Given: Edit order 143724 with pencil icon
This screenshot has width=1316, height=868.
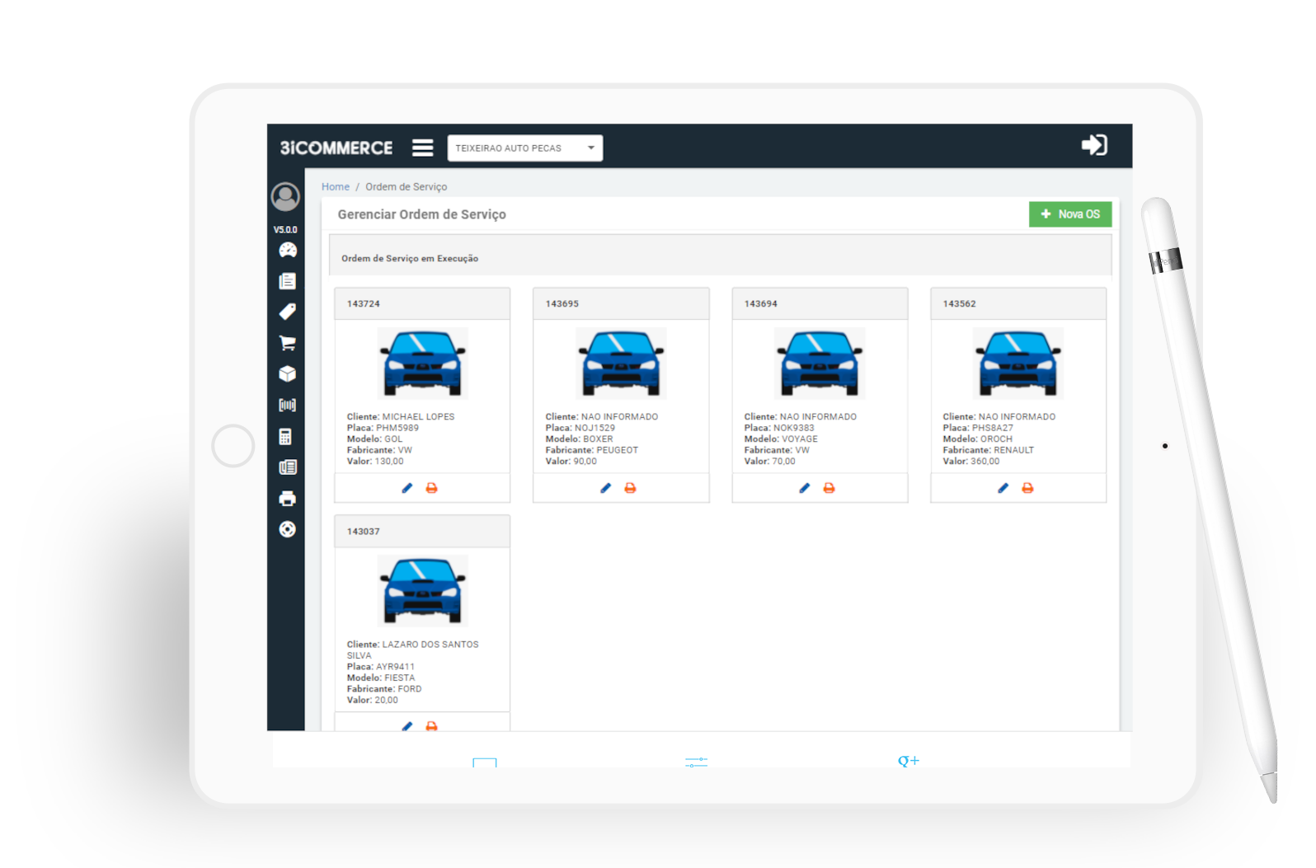Looking at the screenshot, I should tap(407, 488).
